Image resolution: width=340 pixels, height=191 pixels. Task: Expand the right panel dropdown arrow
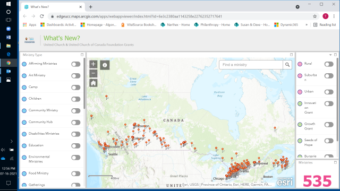[330, 55]
